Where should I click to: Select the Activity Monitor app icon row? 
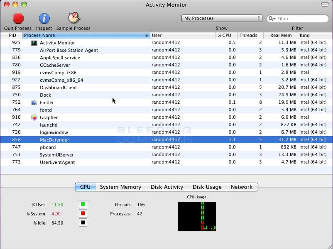pyautogui.click(x=34, y=43)
